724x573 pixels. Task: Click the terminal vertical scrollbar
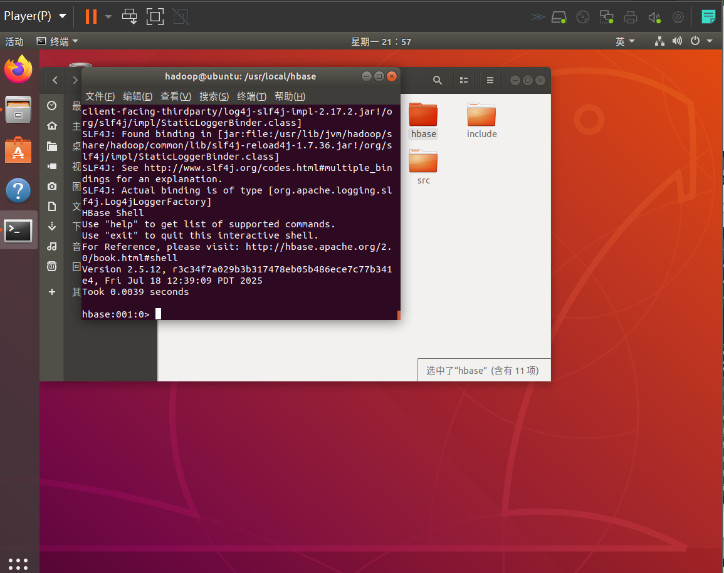[x=399, y=314]
